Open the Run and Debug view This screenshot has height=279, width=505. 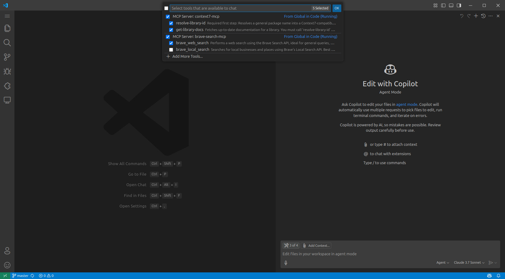[7, 72]
